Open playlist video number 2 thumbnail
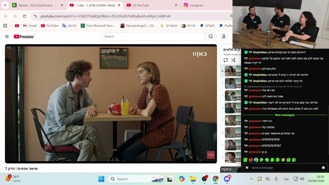This screenshot has height=185, width=329. 233,83
